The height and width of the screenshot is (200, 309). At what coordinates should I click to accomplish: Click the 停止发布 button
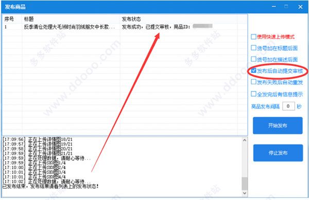278,153
